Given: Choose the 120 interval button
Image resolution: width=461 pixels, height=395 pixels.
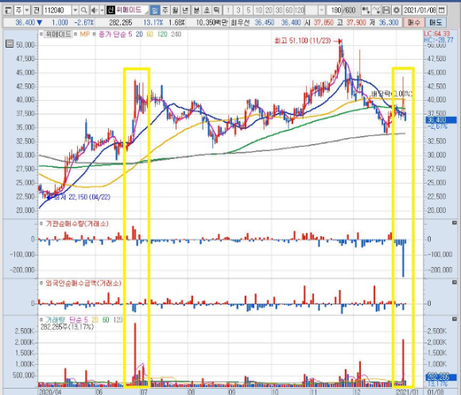Looking at the screenshot, I should (300, 10).
